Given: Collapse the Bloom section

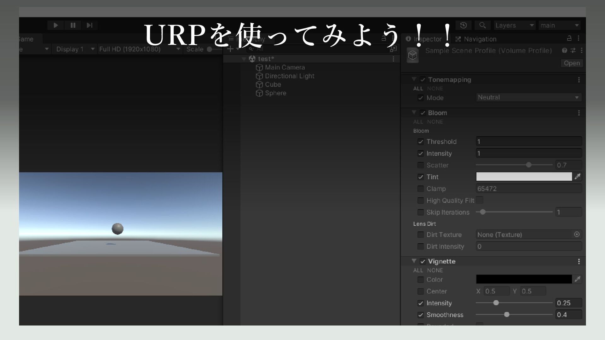Looking at the screenshot, I should [414, 112].
